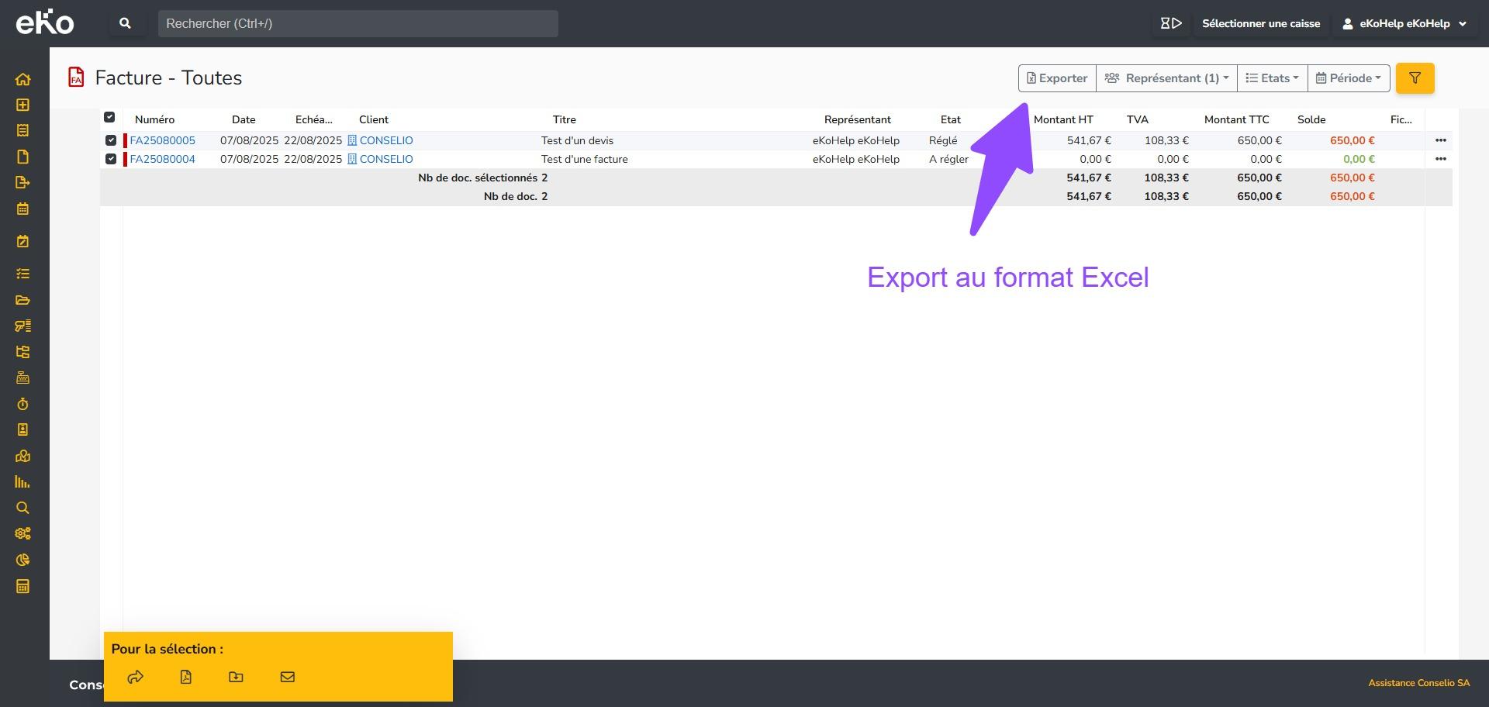This screenshot has width=1489, height=707.
Task: Click the Exporter button
Action: [x=1056, y=78]
